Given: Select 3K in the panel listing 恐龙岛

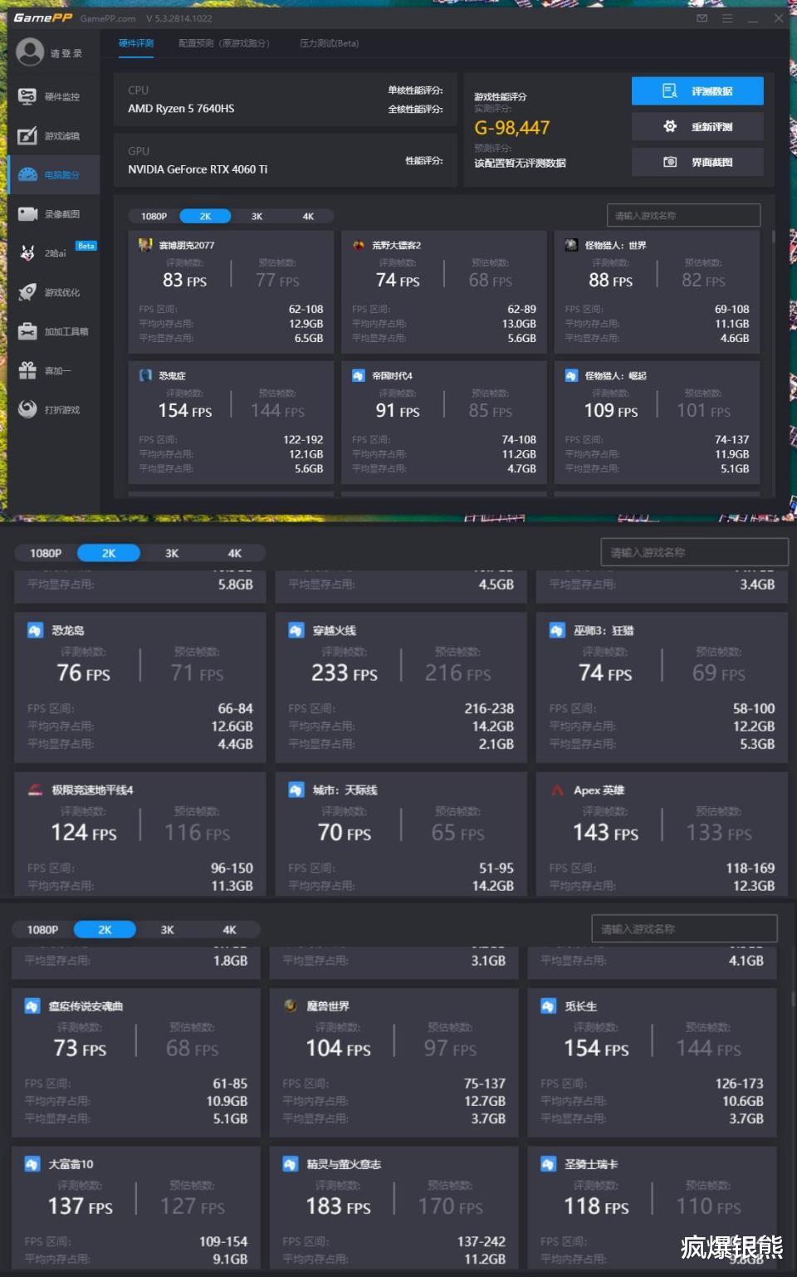Looking at the screenshot, I should click(x=172, y=553).
